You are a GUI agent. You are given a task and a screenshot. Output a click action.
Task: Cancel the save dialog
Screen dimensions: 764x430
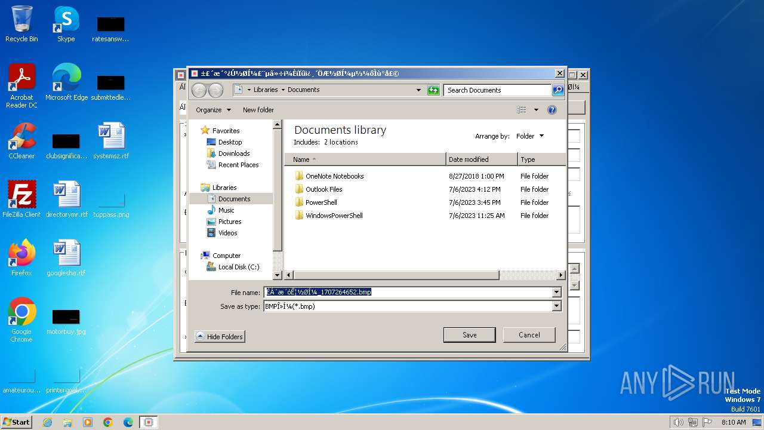529,335
